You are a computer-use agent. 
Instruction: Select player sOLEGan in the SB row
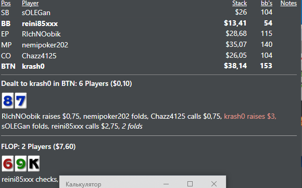click(36, 12)
